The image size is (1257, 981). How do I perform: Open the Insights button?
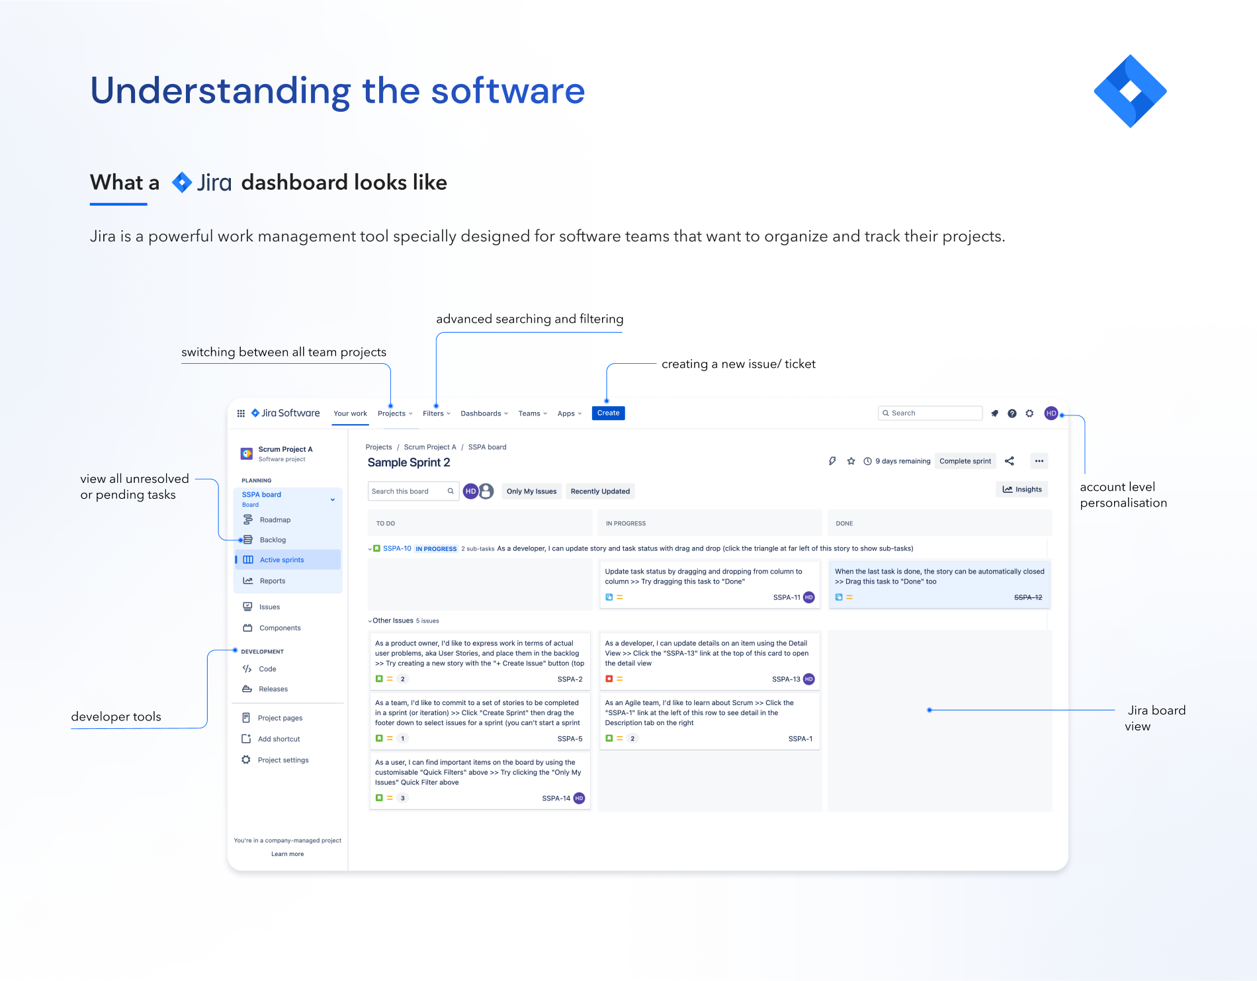(1021, 490)
